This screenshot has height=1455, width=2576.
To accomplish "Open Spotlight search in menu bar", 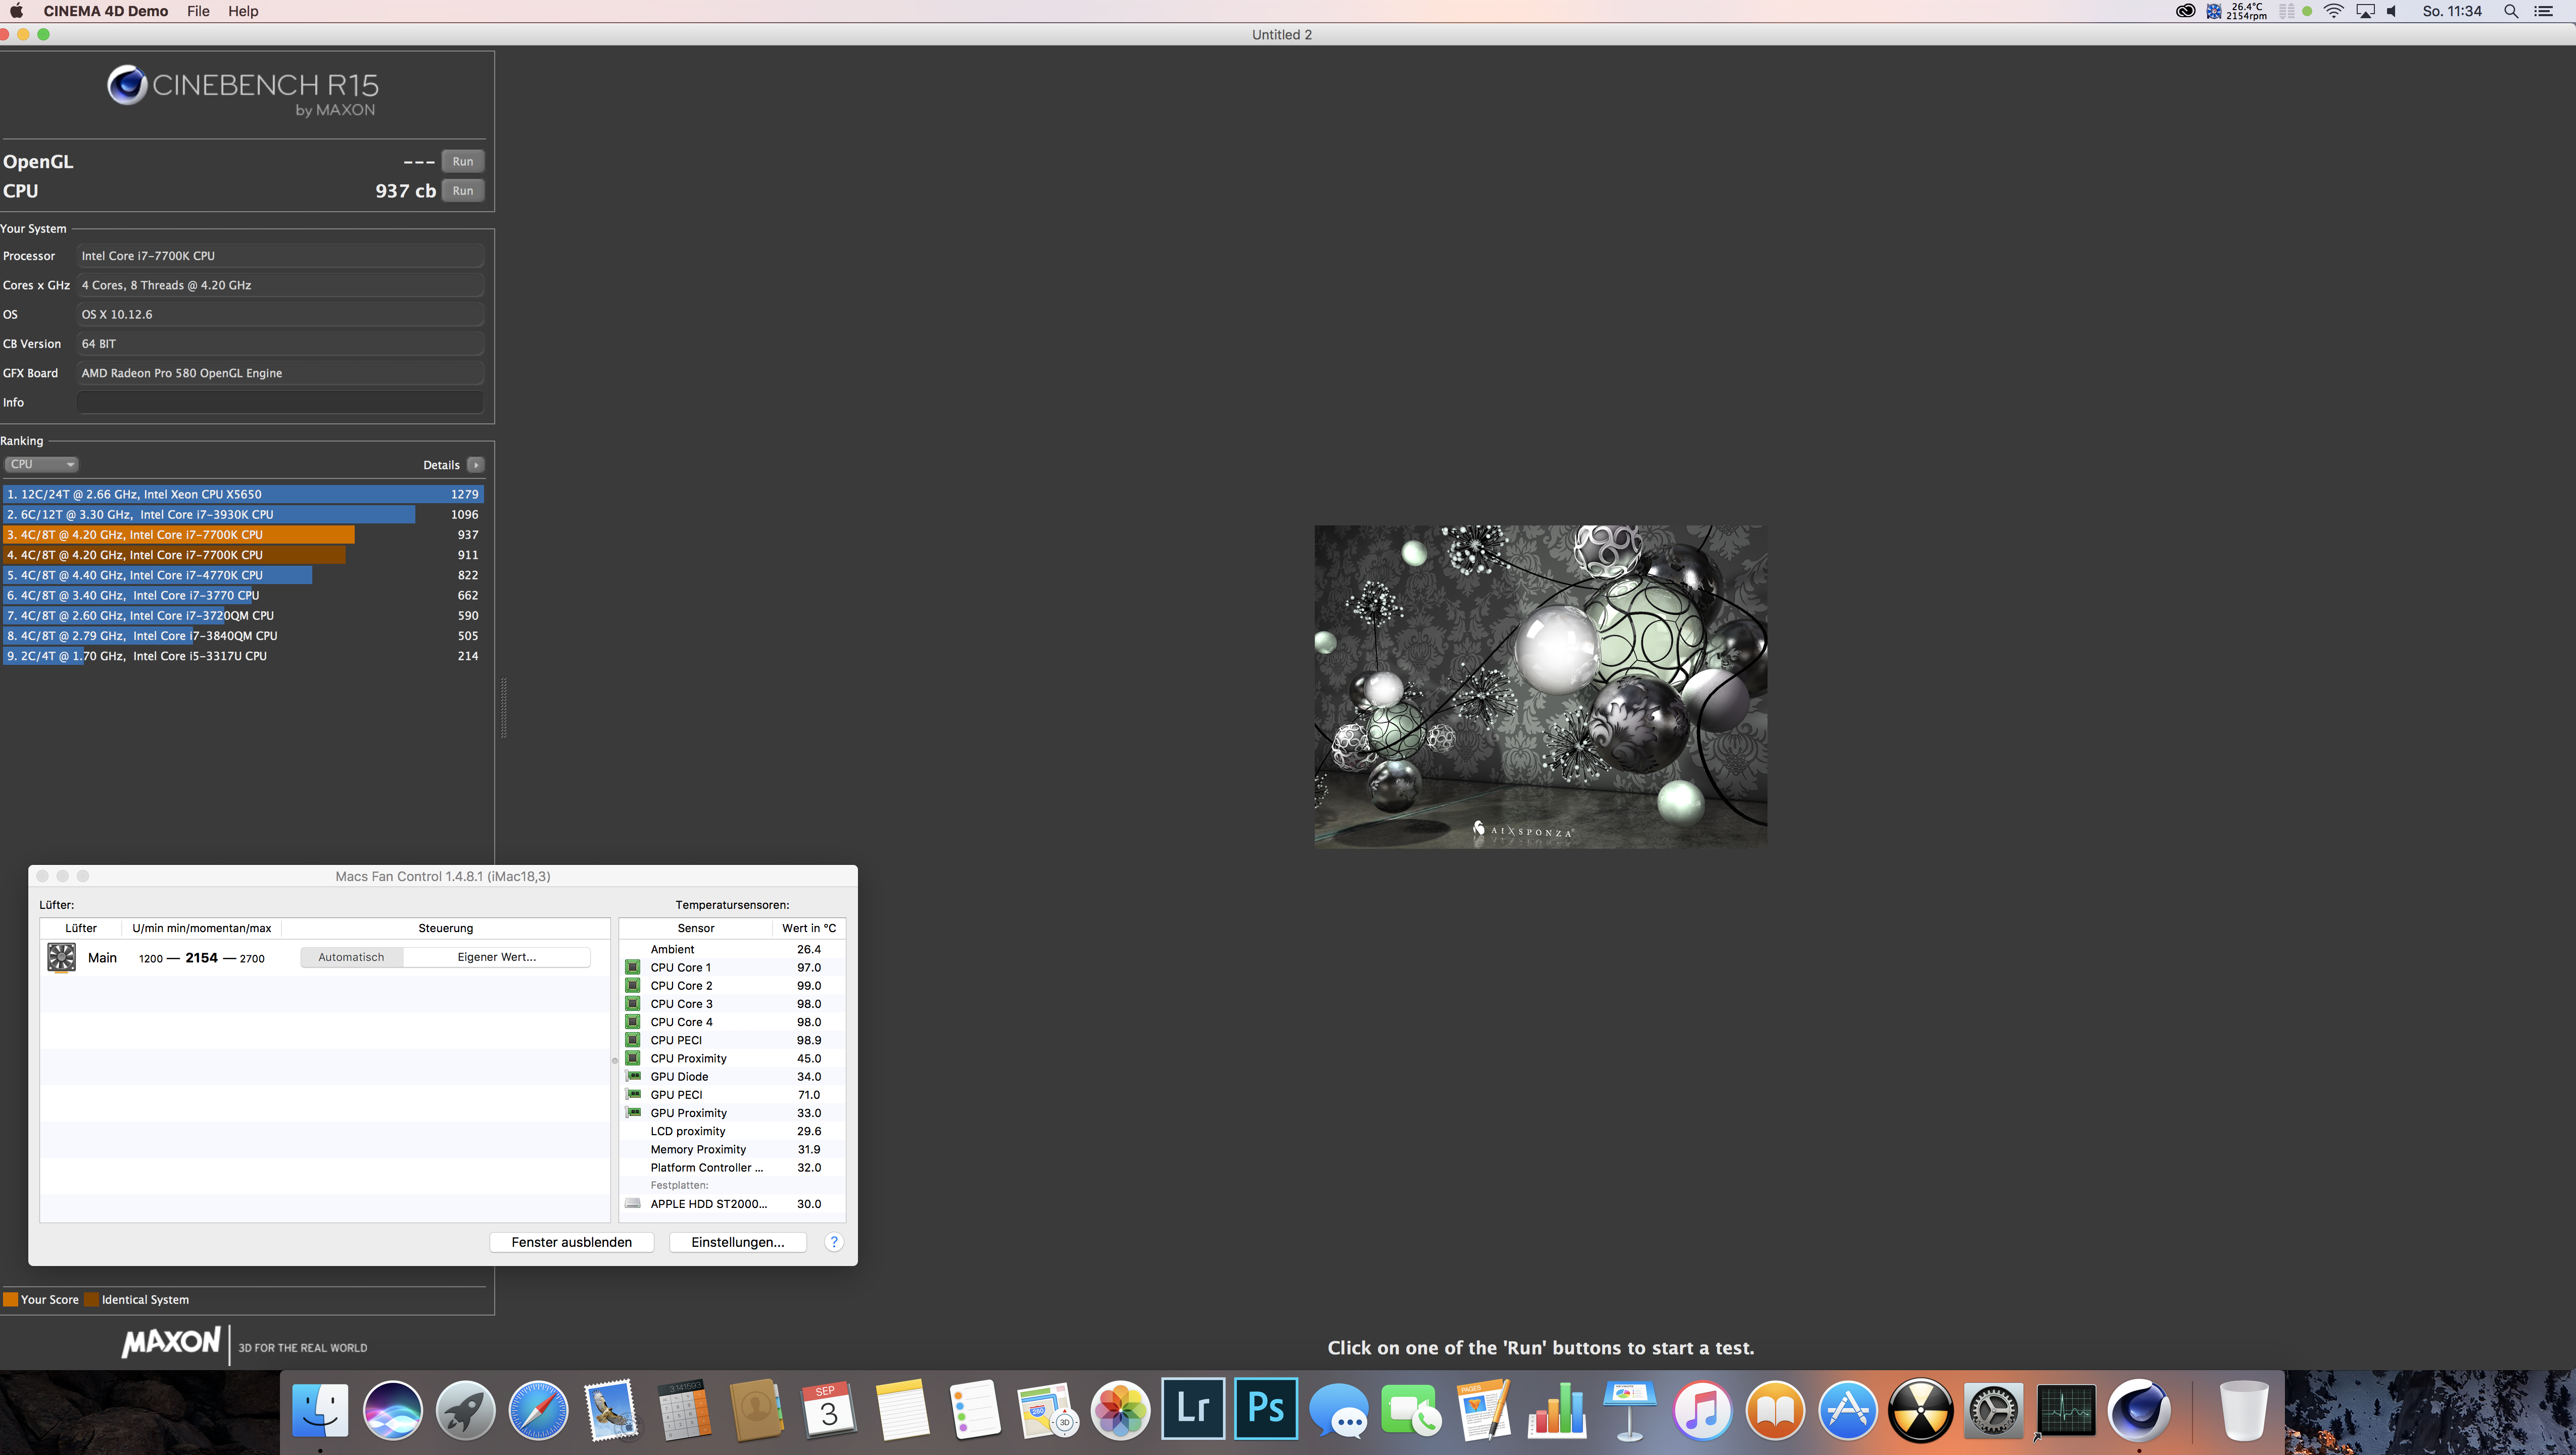I will click(x=2510, y=11).
